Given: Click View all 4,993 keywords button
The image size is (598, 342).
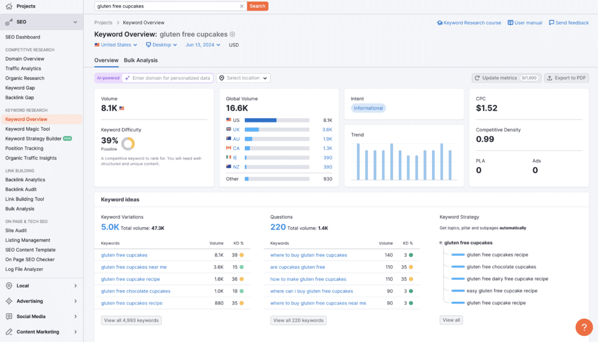Looking at the screenshot, I should [131, 320].
